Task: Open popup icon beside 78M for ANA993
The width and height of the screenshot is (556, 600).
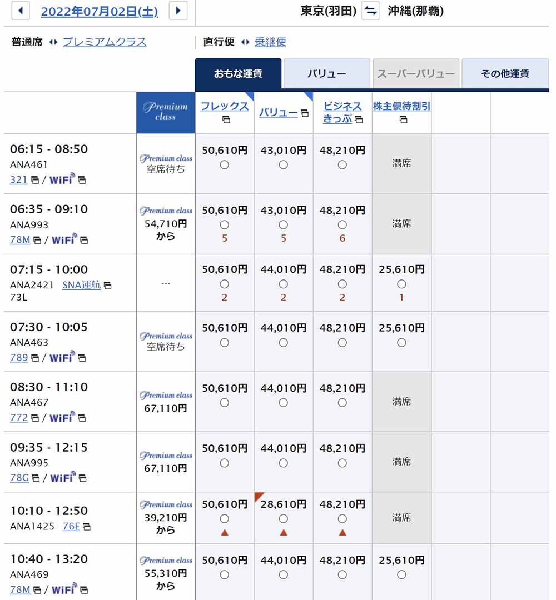Action: coord(37,241)
